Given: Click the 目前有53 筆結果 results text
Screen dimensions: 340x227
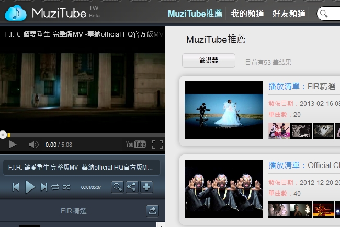Looking at the screenshot, I should (268, 63).
